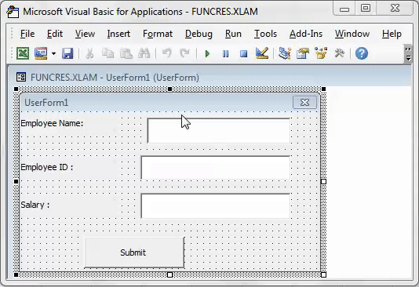
Task: Select the Salary label
Action: [35, 205]
